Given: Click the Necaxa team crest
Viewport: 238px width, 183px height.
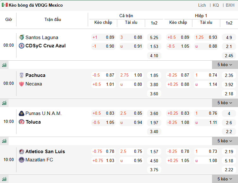Looking at the screenshot, I should tap(22, 84).
